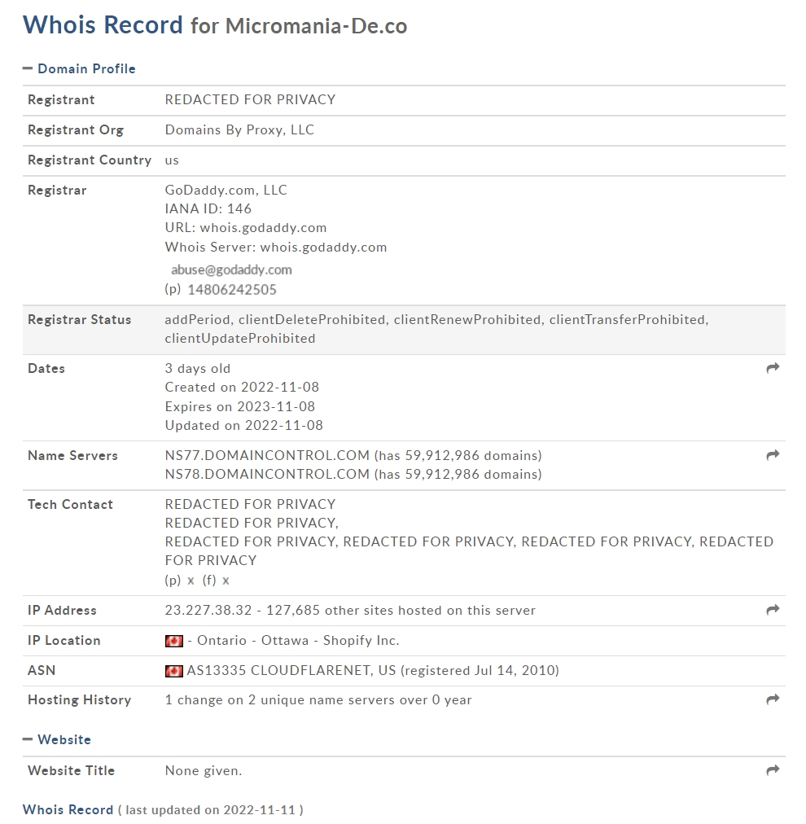806x824 pixels.
Task: Click registrar phone number 14806242505
Action: [x=232, y=290]
